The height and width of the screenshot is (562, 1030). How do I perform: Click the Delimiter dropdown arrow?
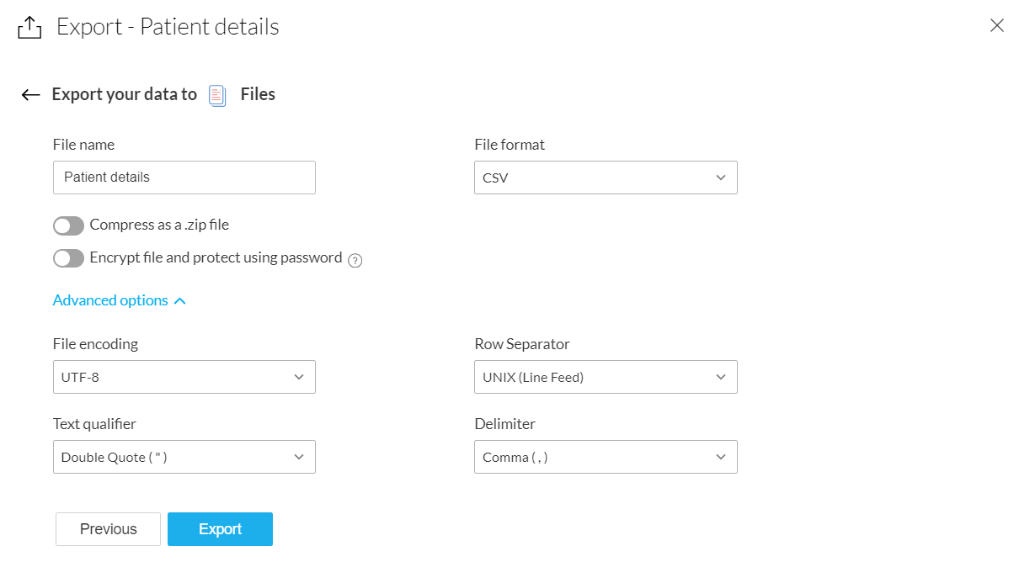tap(721, 457)
